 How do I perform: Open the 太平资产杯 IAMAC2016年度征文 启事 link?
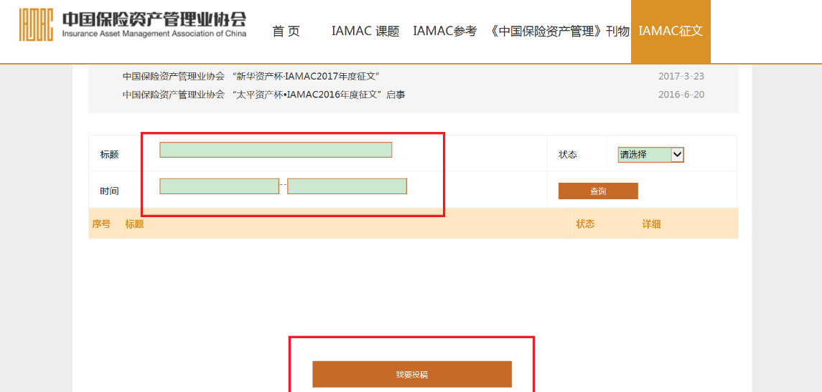tap(263, 95)
